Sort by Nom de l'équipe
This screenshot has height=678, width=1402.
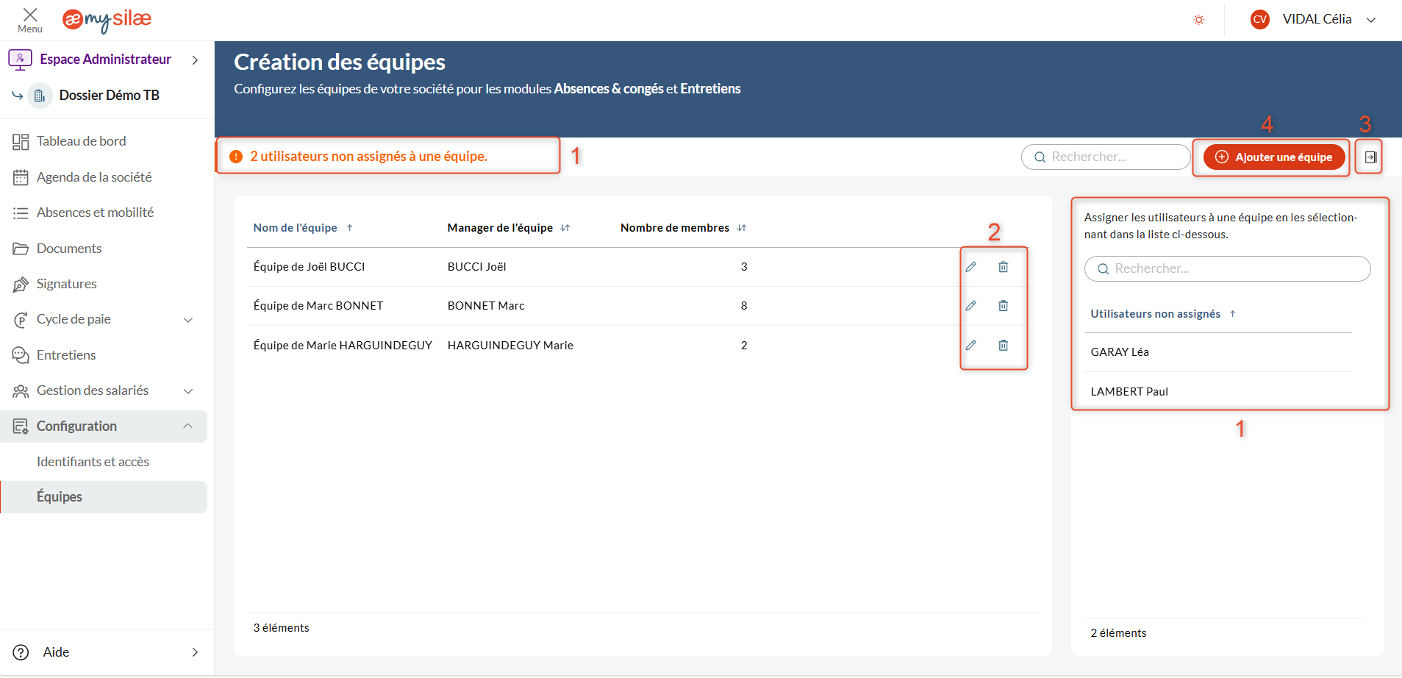[x=303, y=228]
